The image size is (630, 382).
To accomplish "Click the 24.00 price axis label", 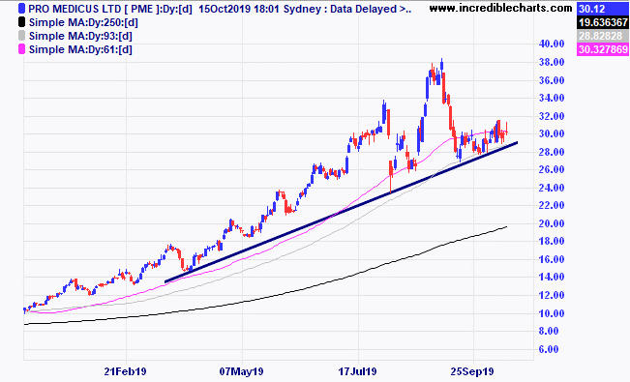I will click(552, 188).
